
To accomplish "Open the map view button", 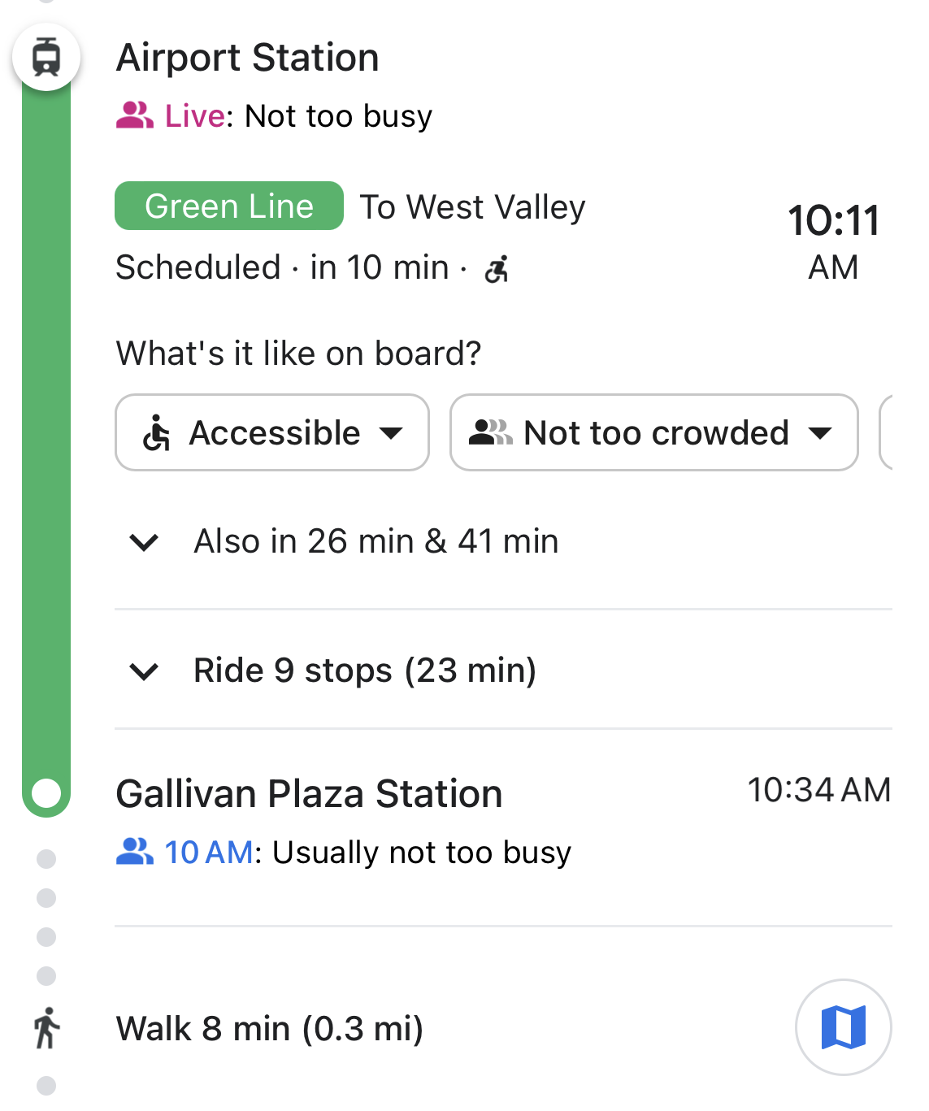I will point(844,1027).
